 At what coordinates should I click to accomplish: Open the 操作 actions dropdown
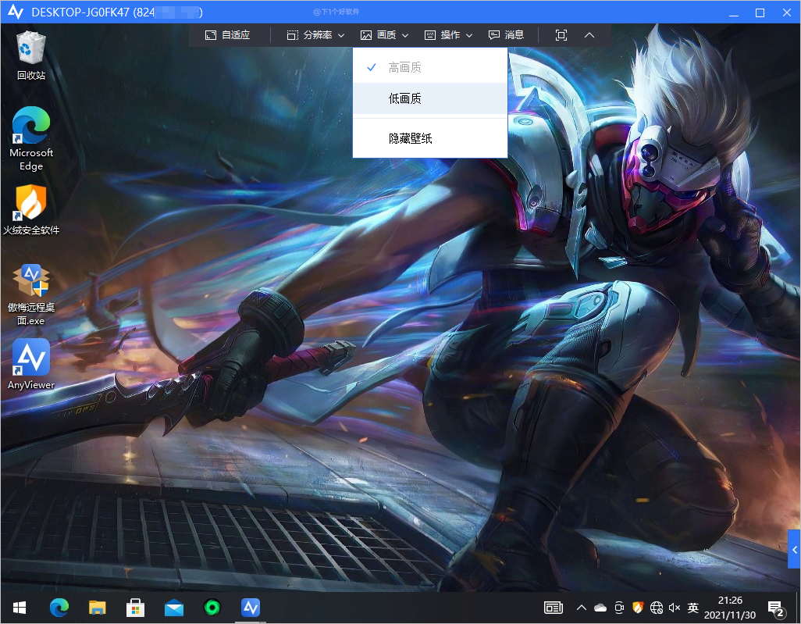click(x=448, y=35)
